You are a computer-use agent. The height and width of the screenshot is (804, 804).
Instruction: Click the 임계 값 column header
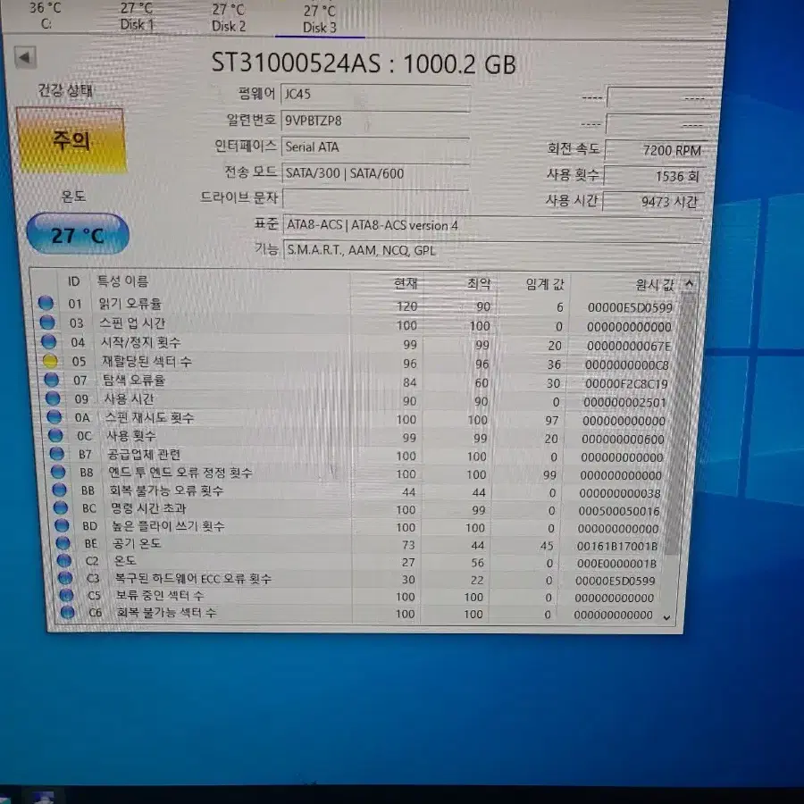tap(545, 284)
